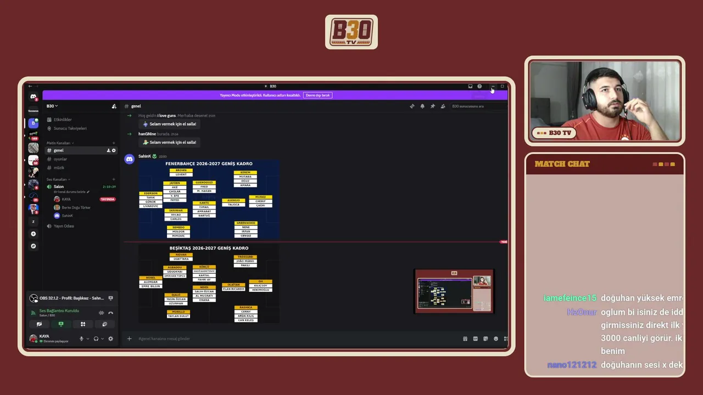Image resolution: width=703 pixels, height=395 pixels.
Task: Switch to the müzik text channel
Action: click(x=81, y=168)
